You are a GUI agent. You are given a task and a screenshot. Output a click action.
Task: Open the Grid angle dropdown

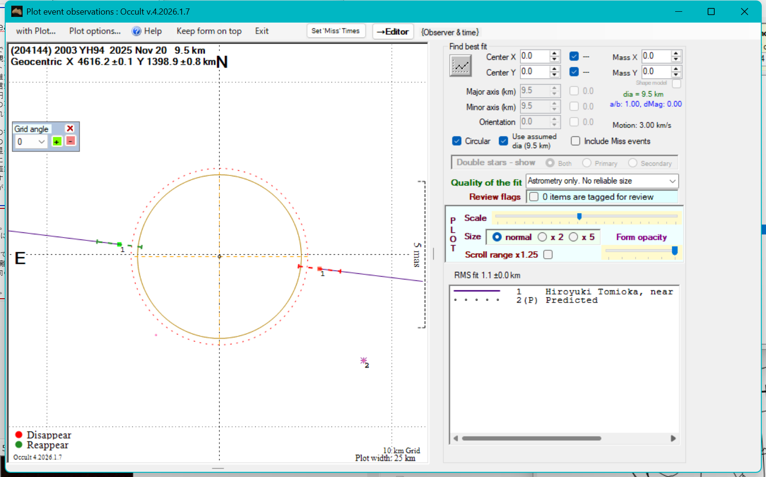point(41,142)
